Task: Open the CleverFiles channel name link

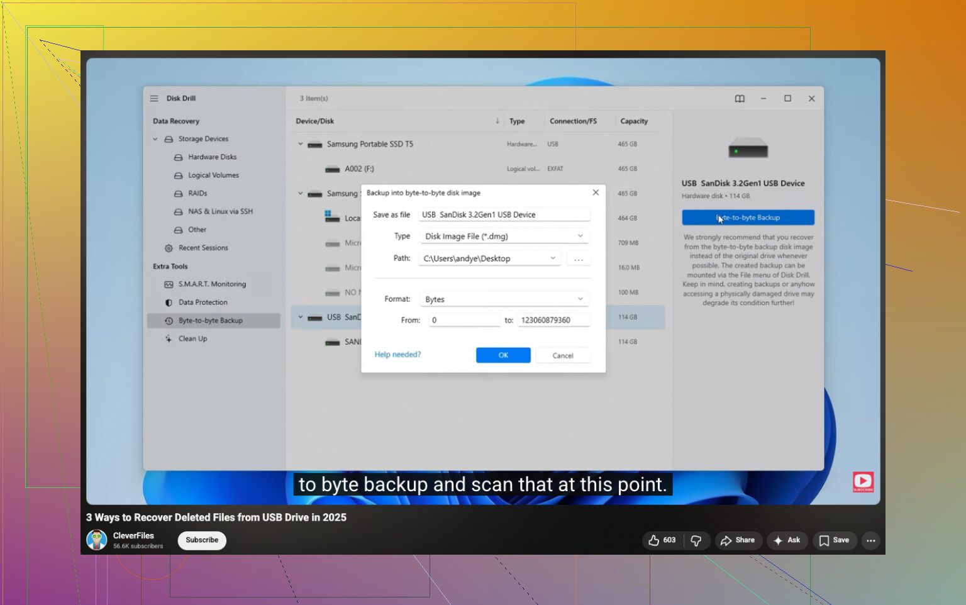Action: click(133, 536)
